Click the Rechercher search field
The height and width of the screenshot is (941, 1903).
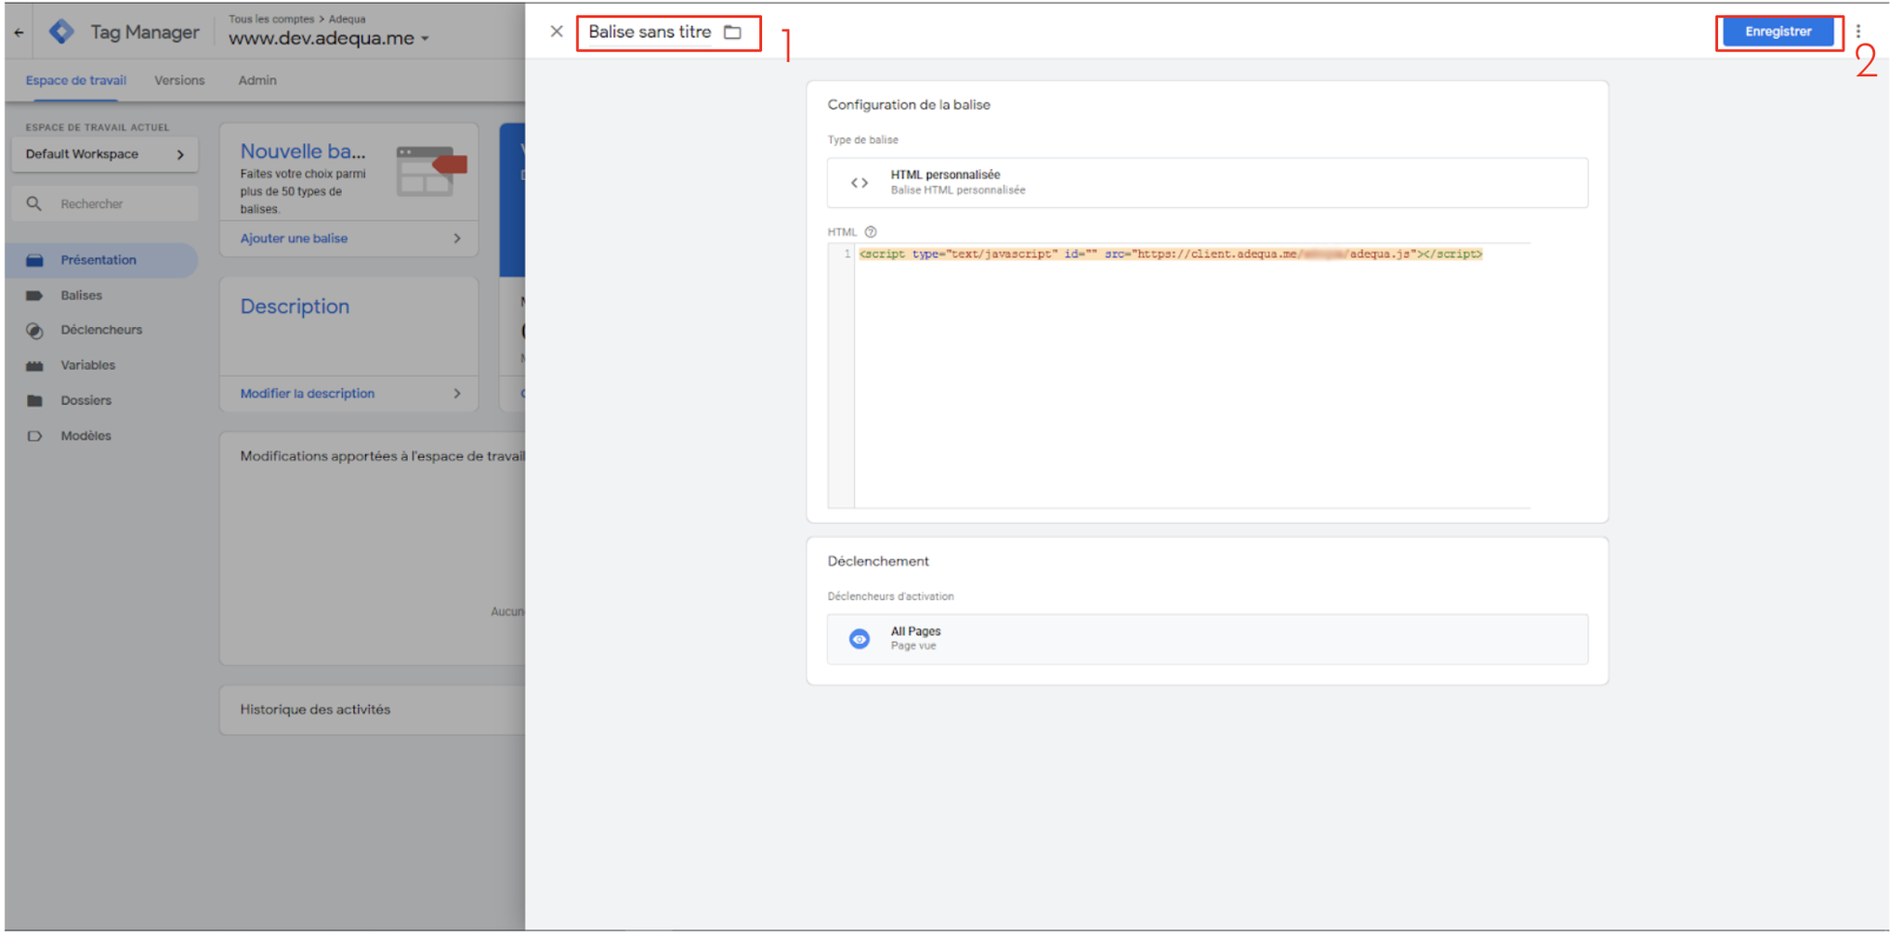(x=105, y=203)
